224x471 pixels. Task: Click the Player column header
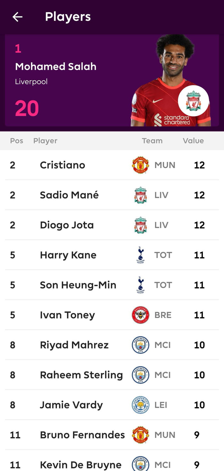click(x=45, y=141)
